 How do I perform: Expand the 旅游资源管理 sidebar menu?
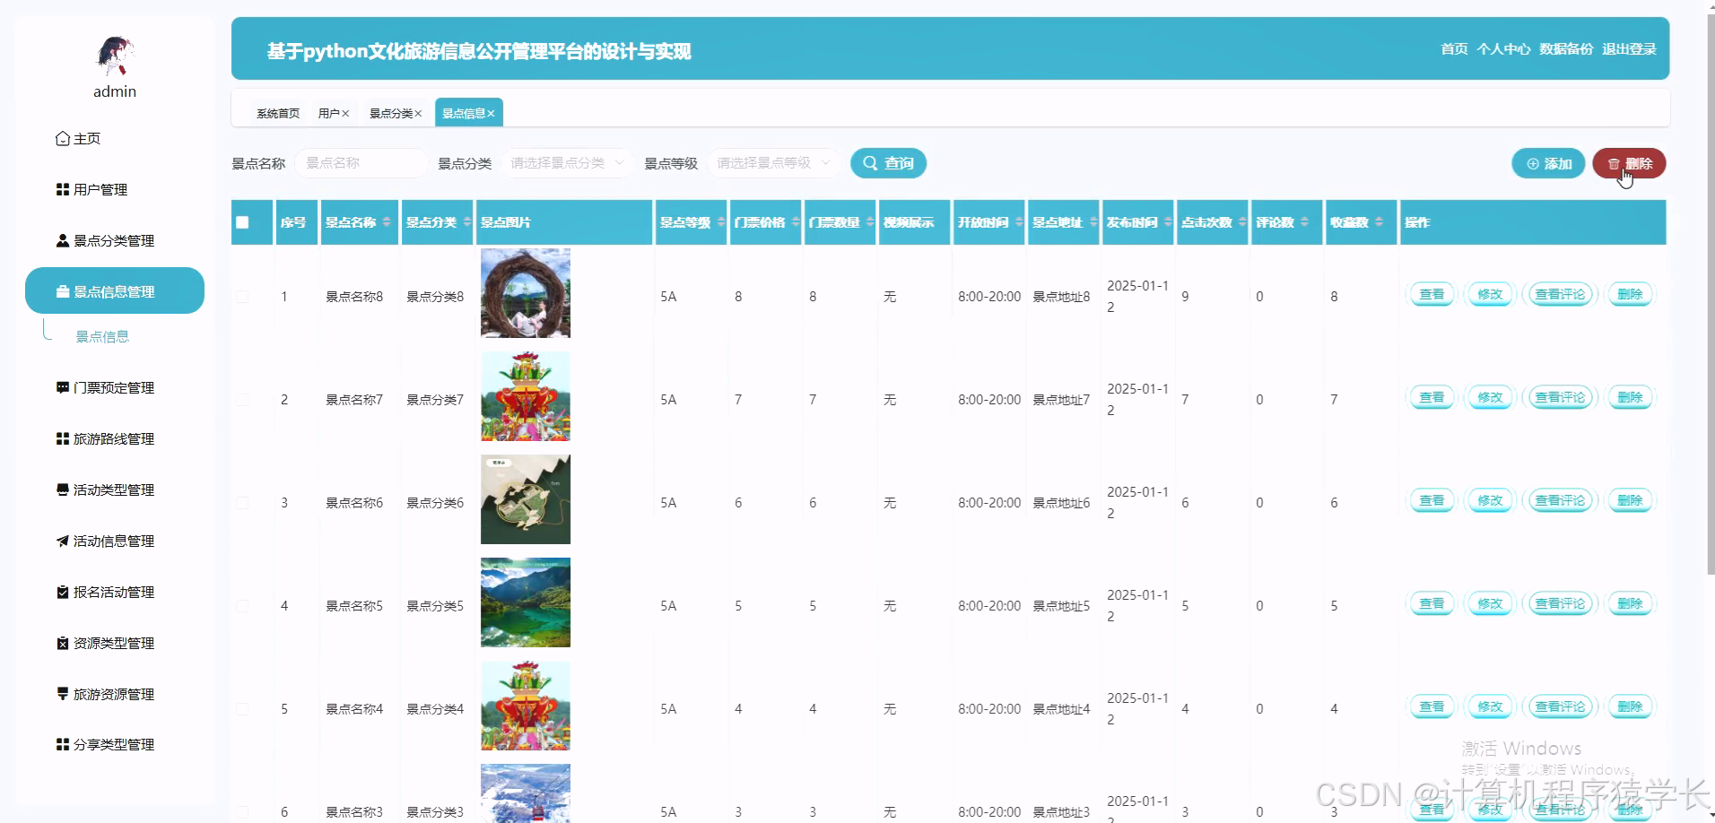[x=115, y=694]
